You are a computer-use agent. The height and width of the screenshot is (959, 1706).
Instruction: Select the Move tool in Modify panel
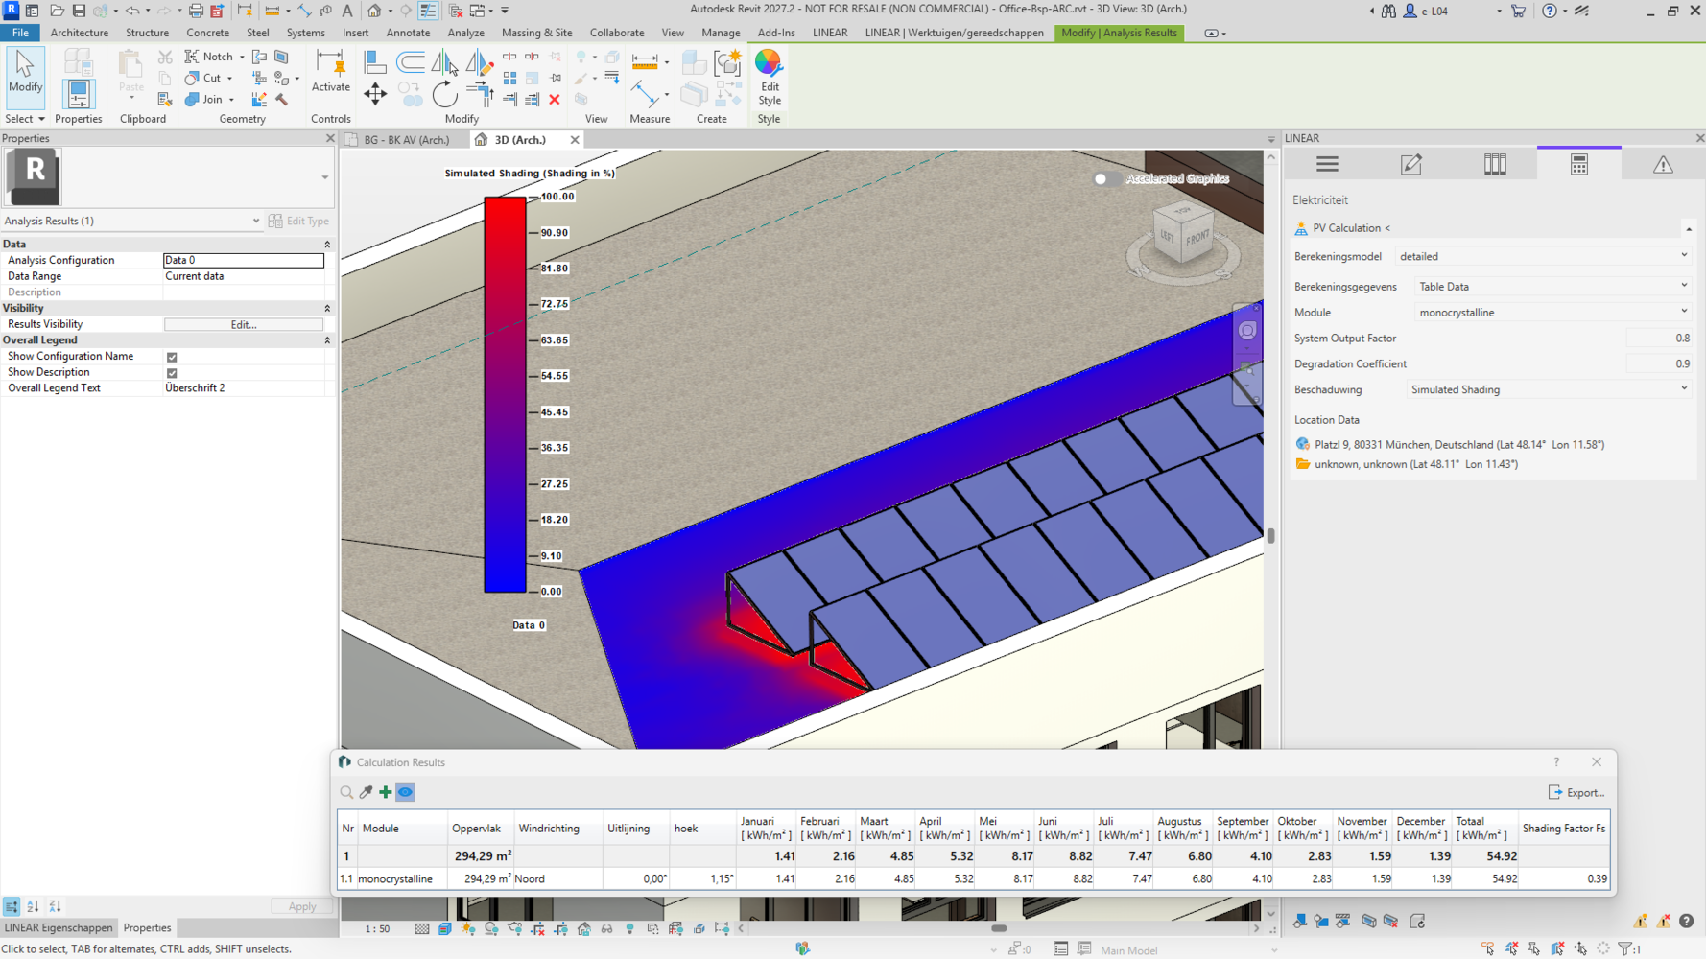[x=375, y=94]
